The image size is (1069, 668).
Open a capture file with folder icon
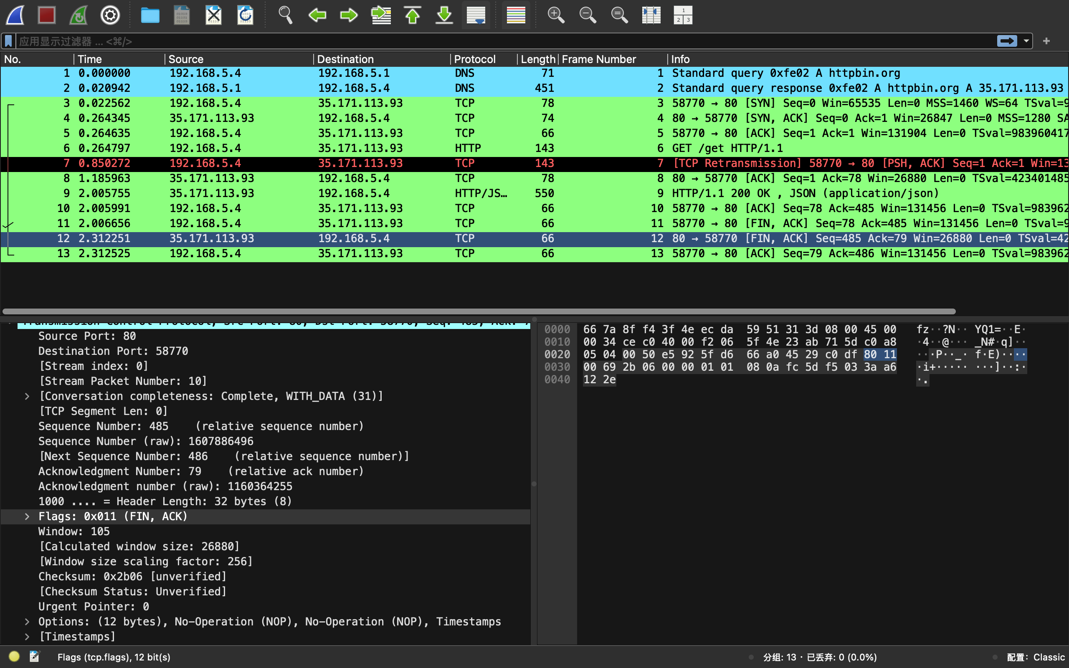150,15
